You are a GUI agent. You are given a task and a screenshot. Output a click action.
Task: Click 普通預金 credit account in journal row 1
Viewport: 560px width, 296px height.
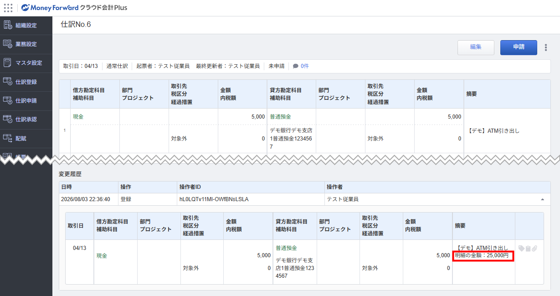point(280,117)
